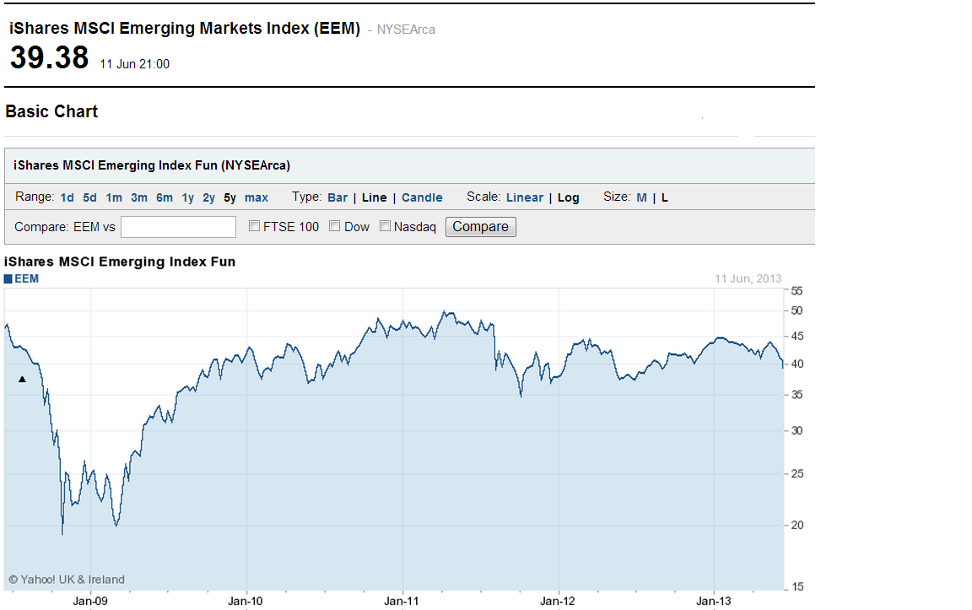Set chart size to M
This screenshot has height=610, width=972.
(x=641, y=197)
